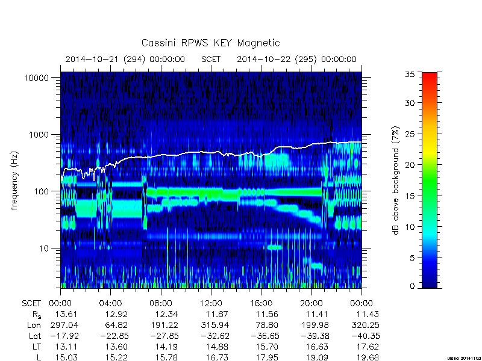Image resolution: width=482 pixels, height=361 pixels.
Task: Select the LT value 16.63
Action: (317, 347)
